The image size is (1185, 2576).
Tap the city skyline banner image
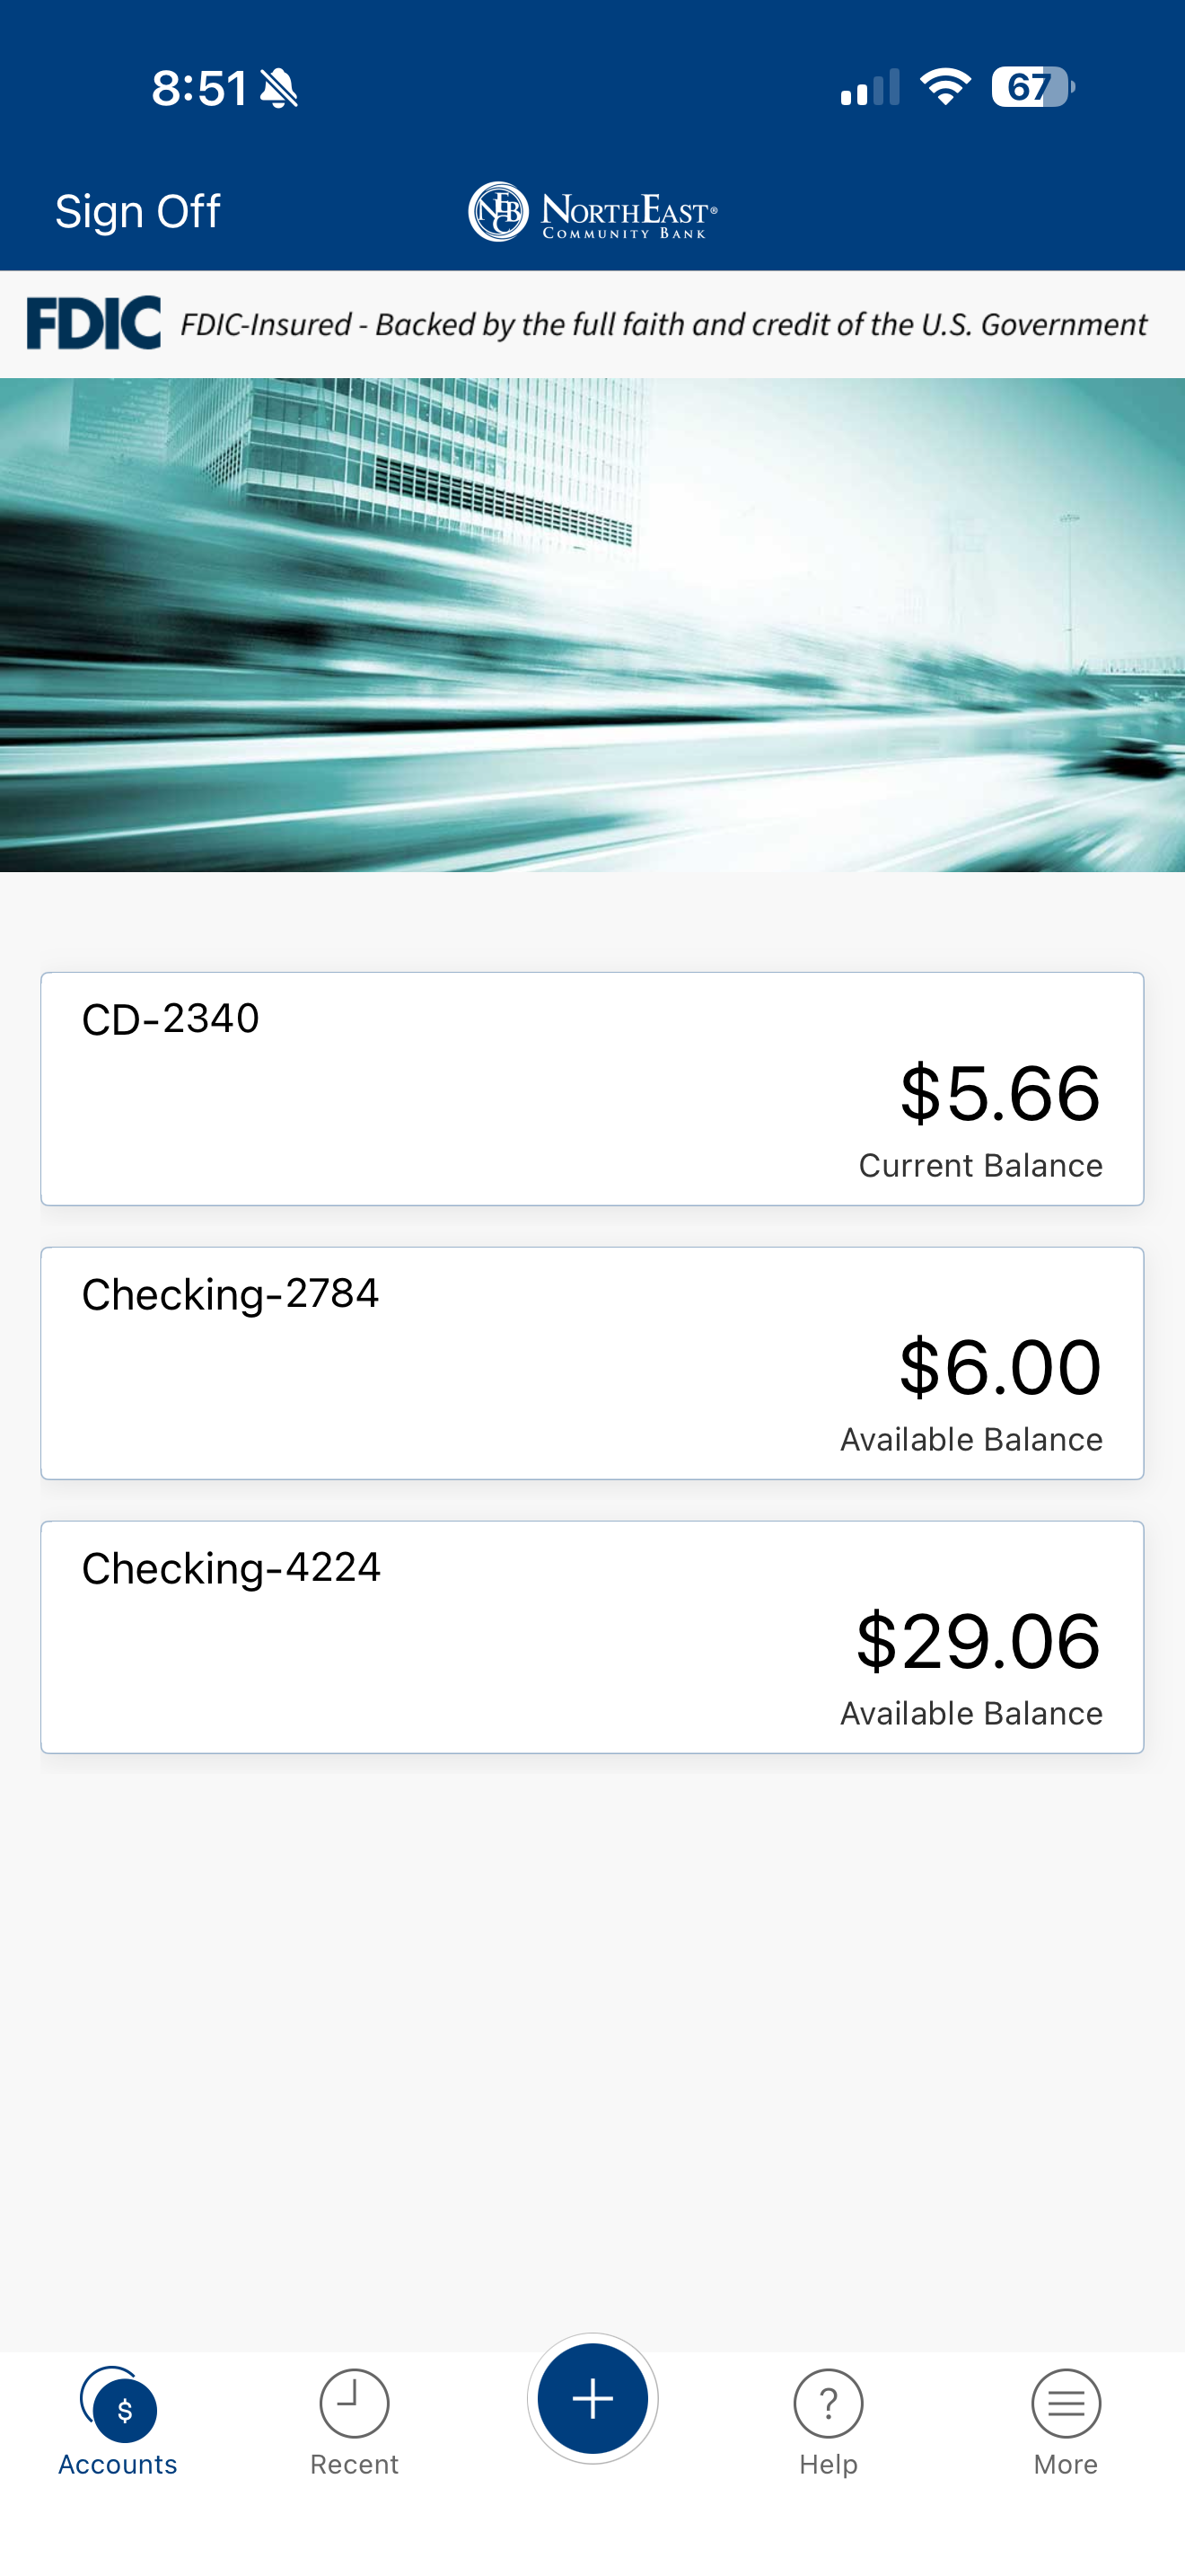click(592, 625)
